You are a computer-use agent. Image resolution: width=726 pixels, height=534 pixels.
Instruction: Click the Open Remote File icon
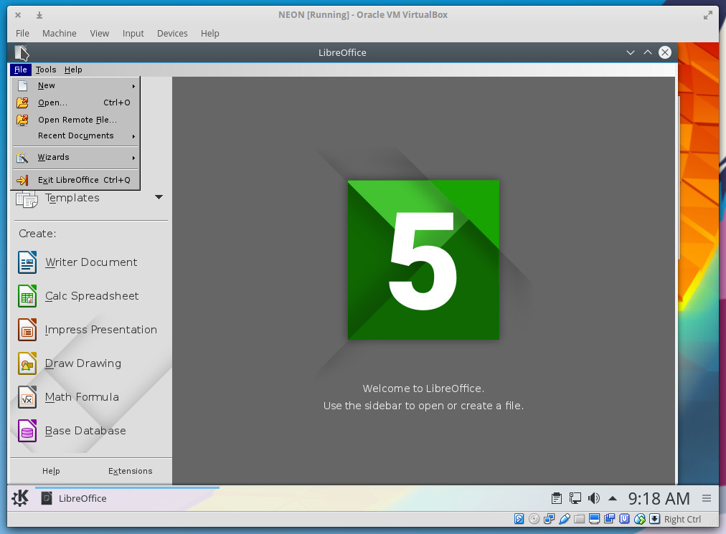click(x=22, y=120)
